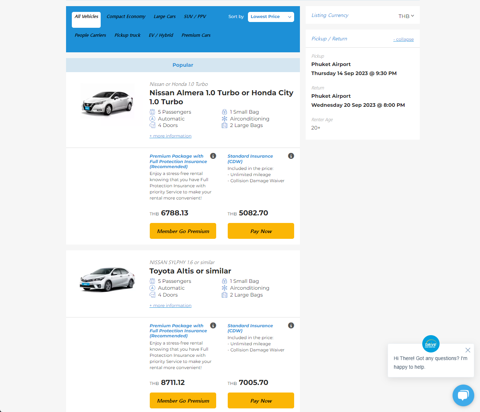Open the Sort by Lowest Price dropdown

[271, 17]
